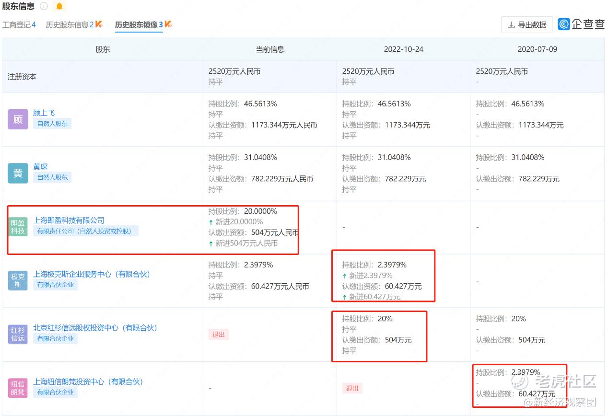Open shareholder 黄琛 profile link
The image size is (608, 416).
(x=40, y=167)
